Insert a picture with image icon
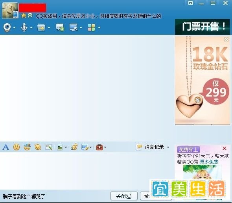Image resolution: width=232 pixels, height=203 pixels. click(60, 147)
